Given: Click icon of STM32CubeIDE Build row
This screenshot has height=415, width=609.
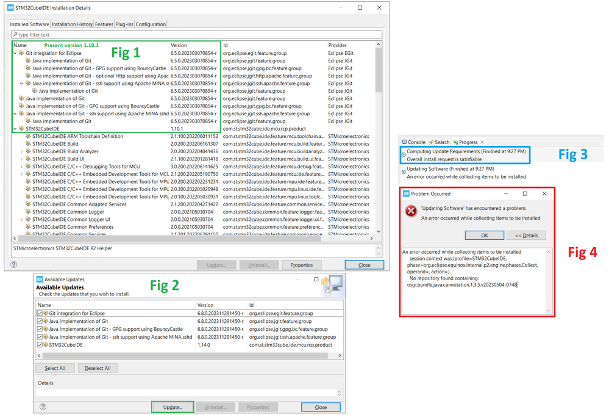Looking at the screenshot, I should tap(29, 143).
